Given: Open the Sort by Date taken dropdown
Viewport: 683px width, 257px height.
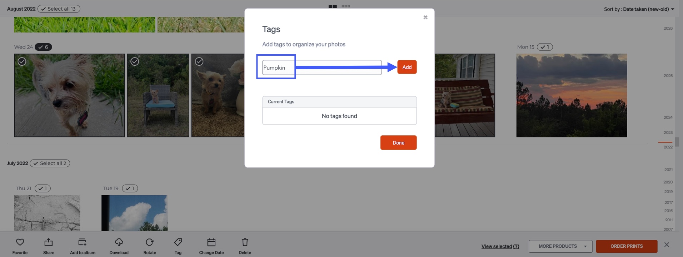Looking at the screenshot, I should coord(639,9).
